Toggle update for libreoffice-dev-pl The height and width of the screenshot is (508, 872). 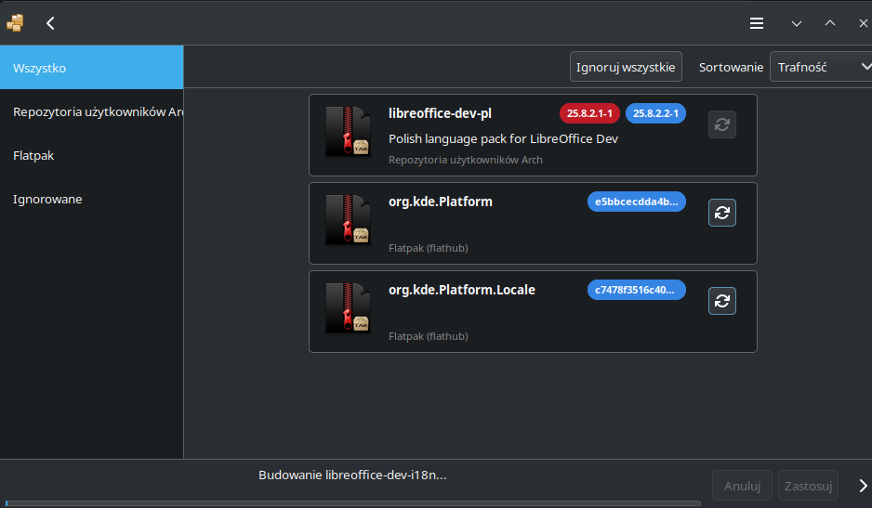(721, 124)
